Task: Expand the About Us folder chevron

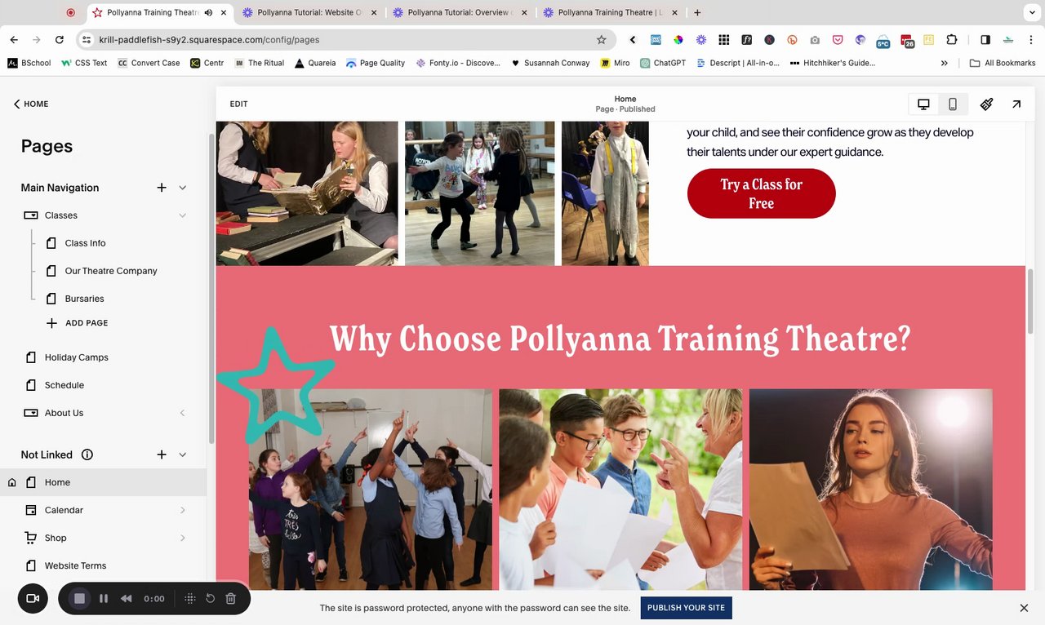Action: point(182,413)
